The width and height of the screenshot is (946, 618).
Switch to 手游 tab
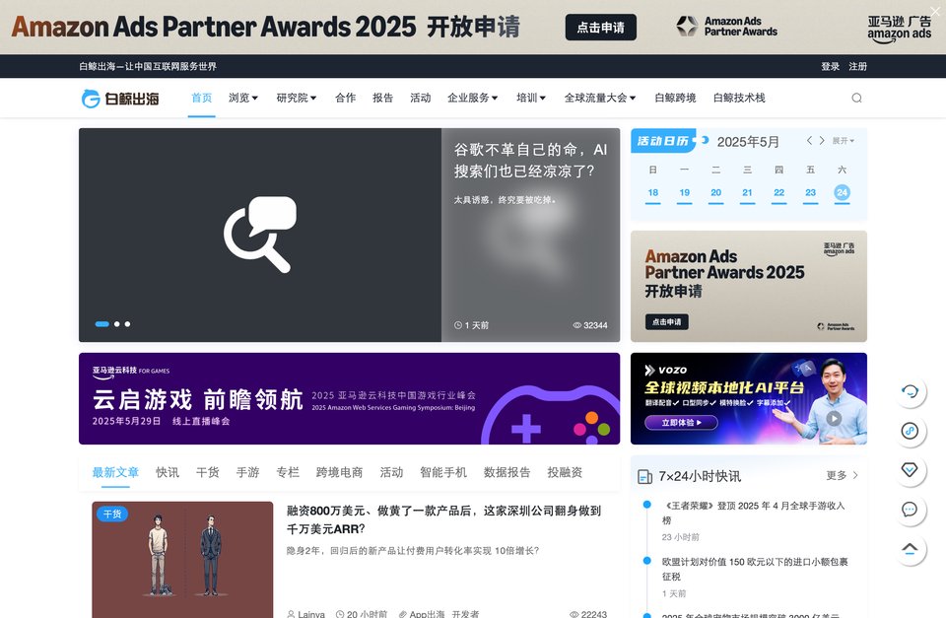pyautogui.click(x=247, y=472)
